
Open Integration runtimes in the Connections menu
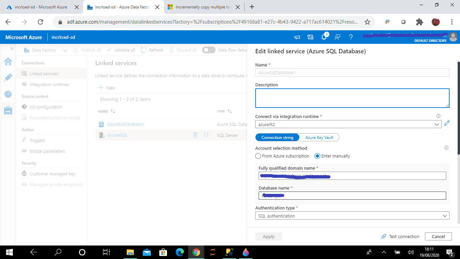pos(49,84)
